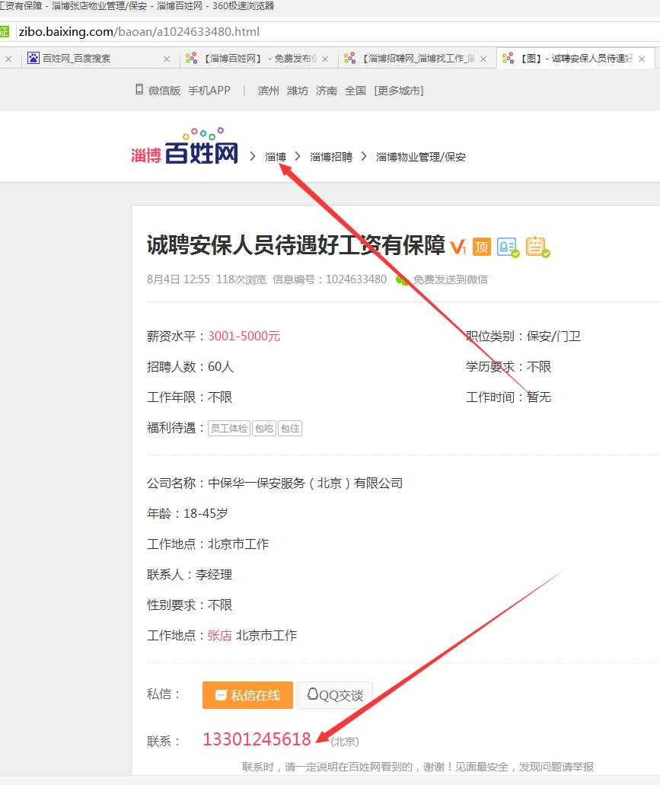Click the orange business license verified icon
660x785 pixels.
point(537,247)
